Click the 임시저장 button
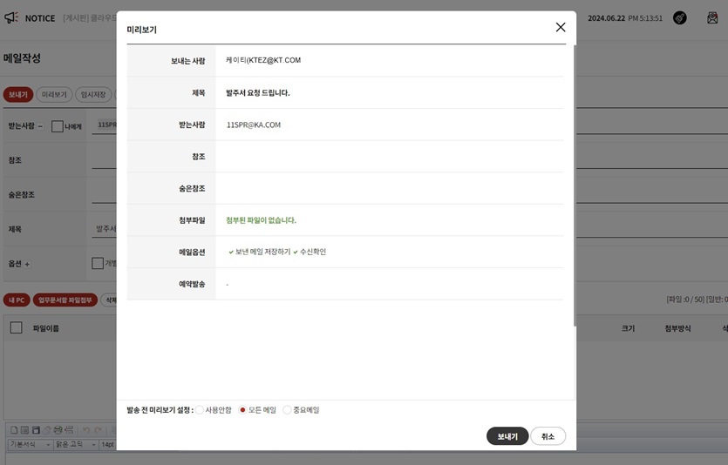This screenshot has width=728, height=465. pos(93,95)
